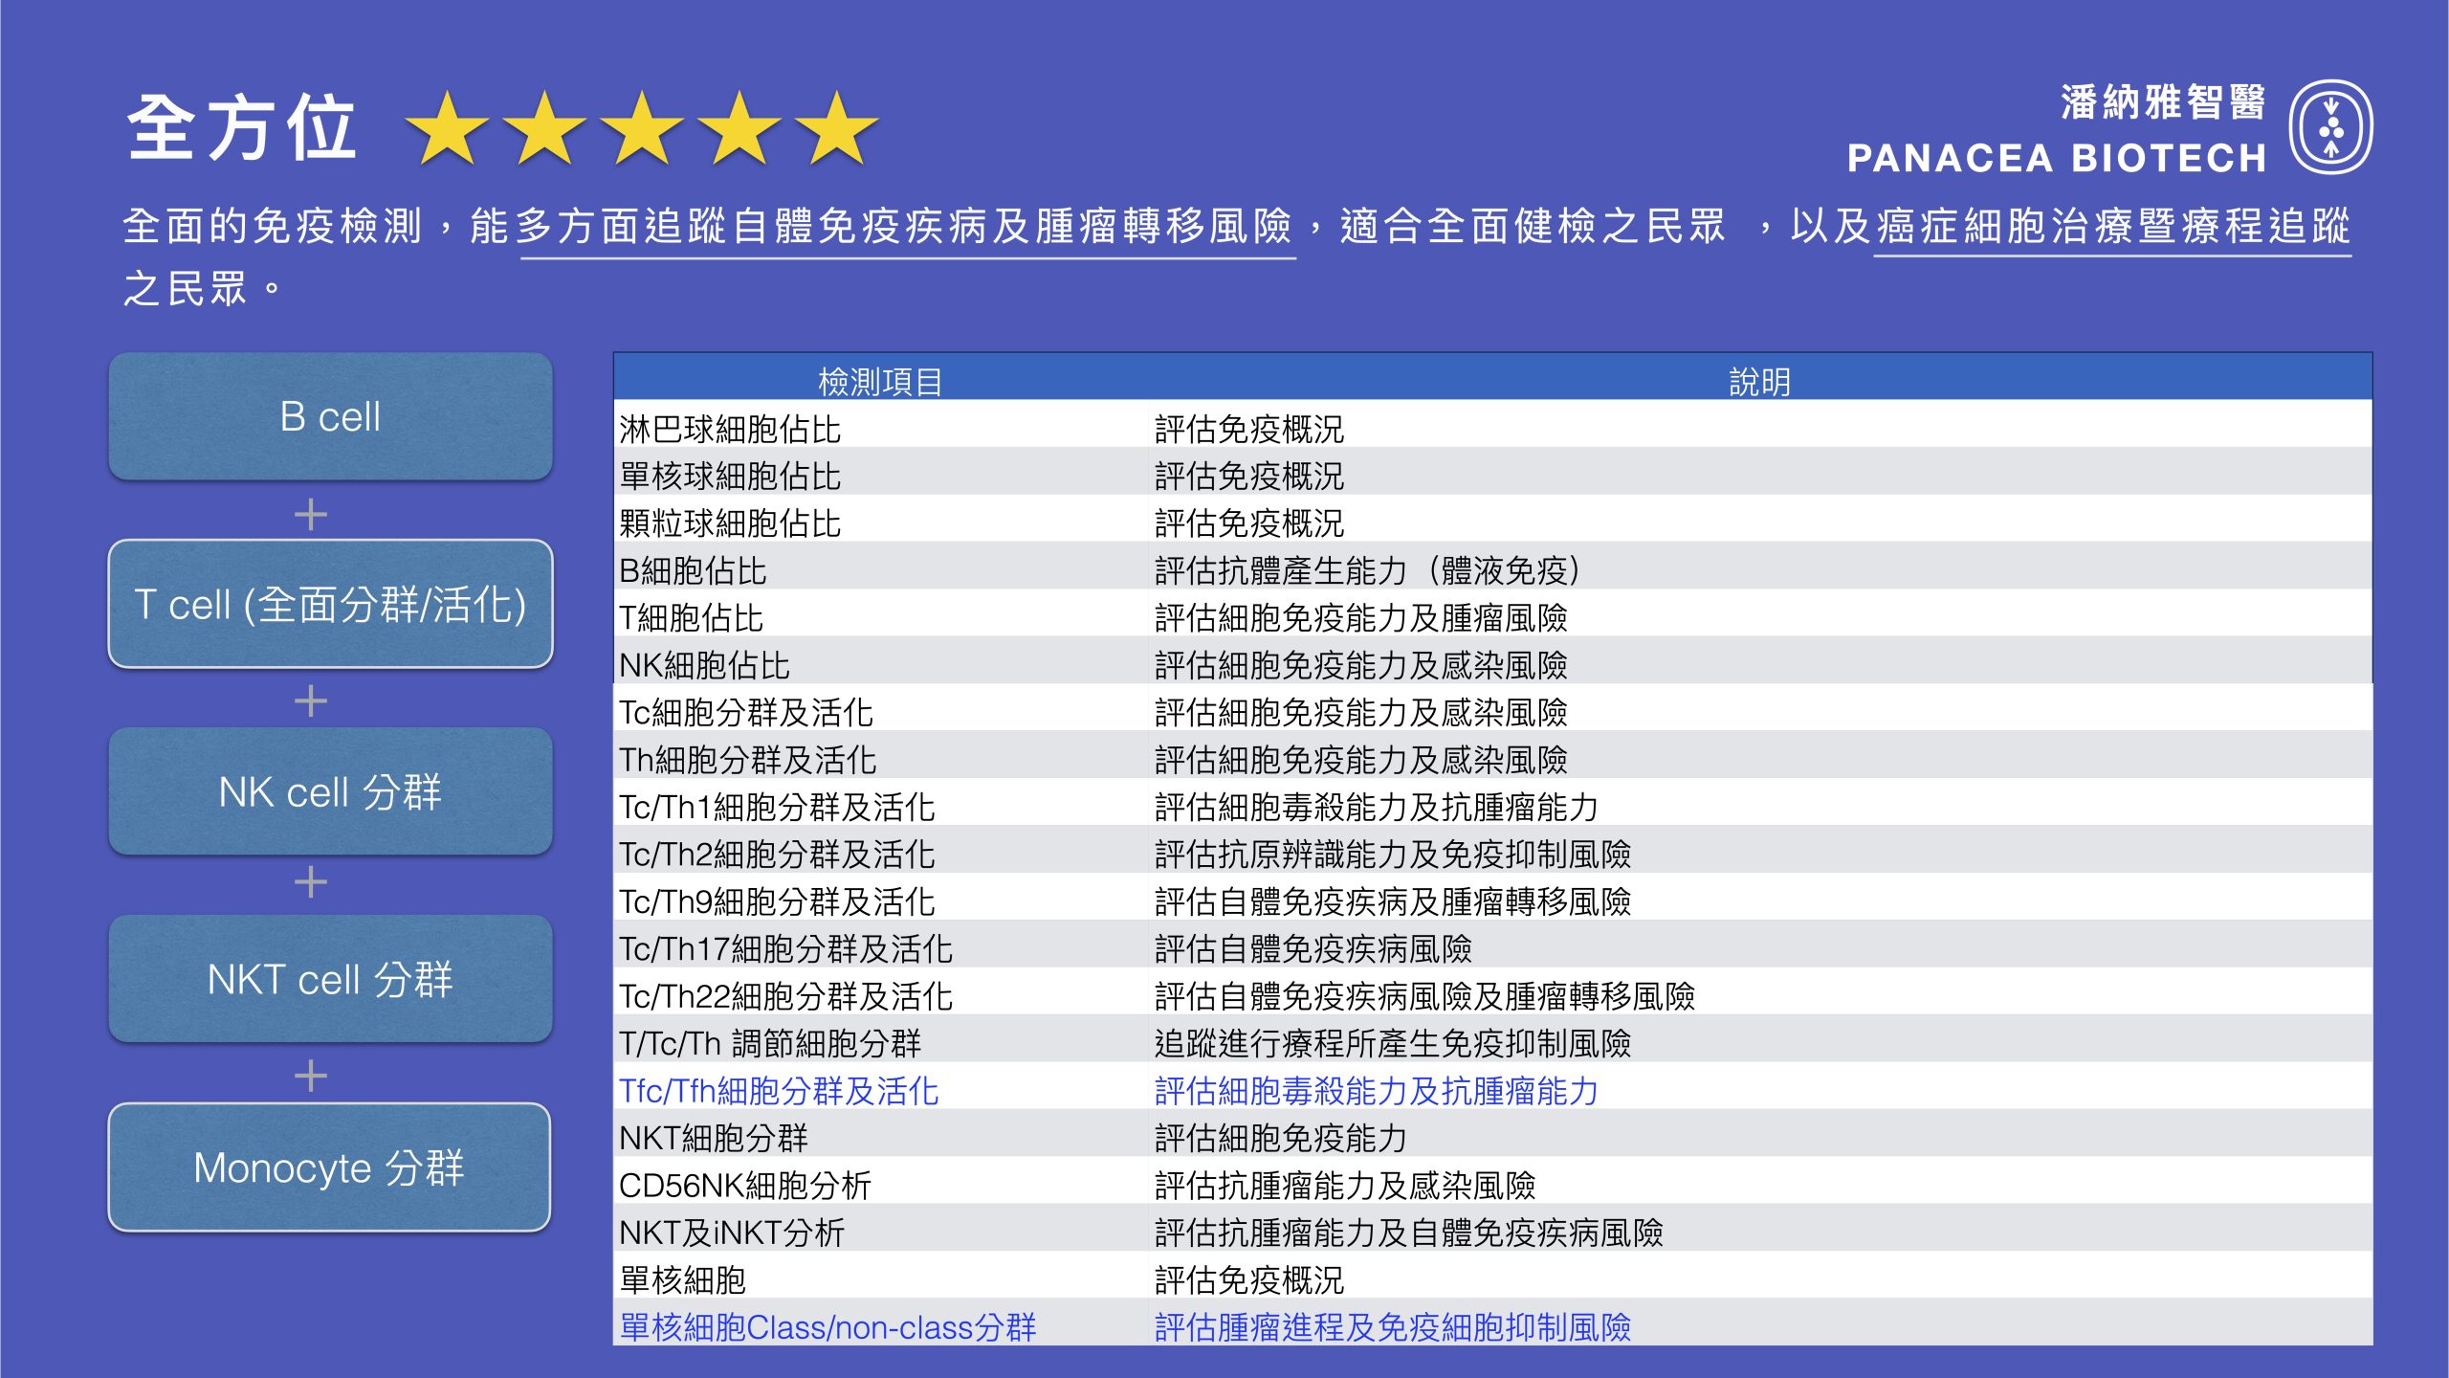Image resolution: width=2449 pixels, height=1378 pixels.
Task: Click underlined text 癌症細胞治療暨療程追蹤
Action: 2112,227
